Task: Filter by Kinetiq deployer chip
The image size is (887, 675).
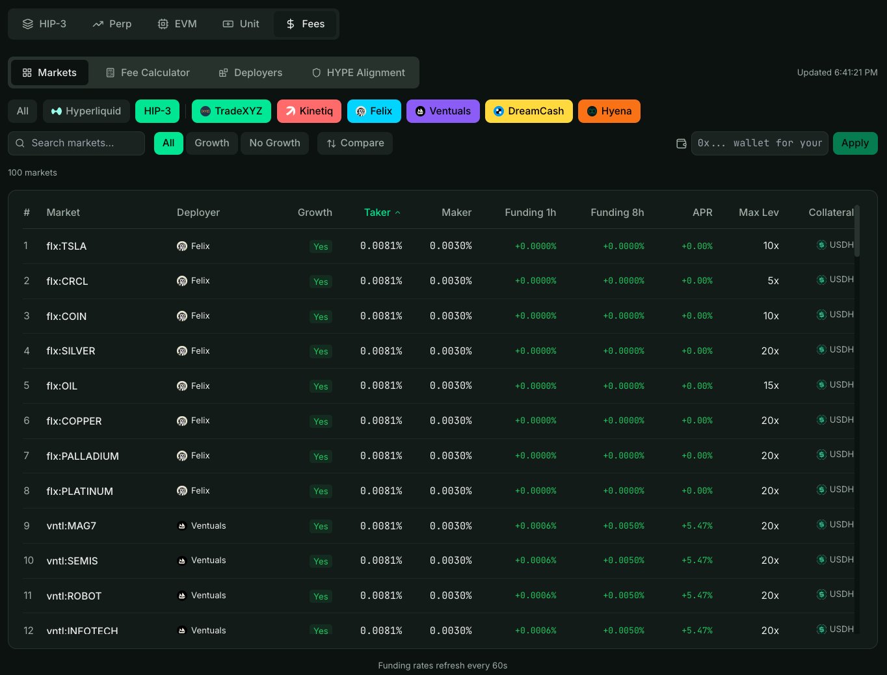Action: (309, 111)
